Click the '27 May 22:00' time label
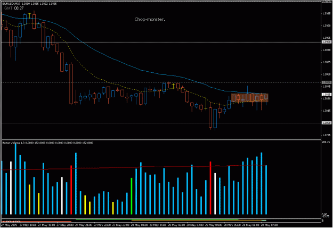The height and width of the screenshot is (228, 333). 102,225
